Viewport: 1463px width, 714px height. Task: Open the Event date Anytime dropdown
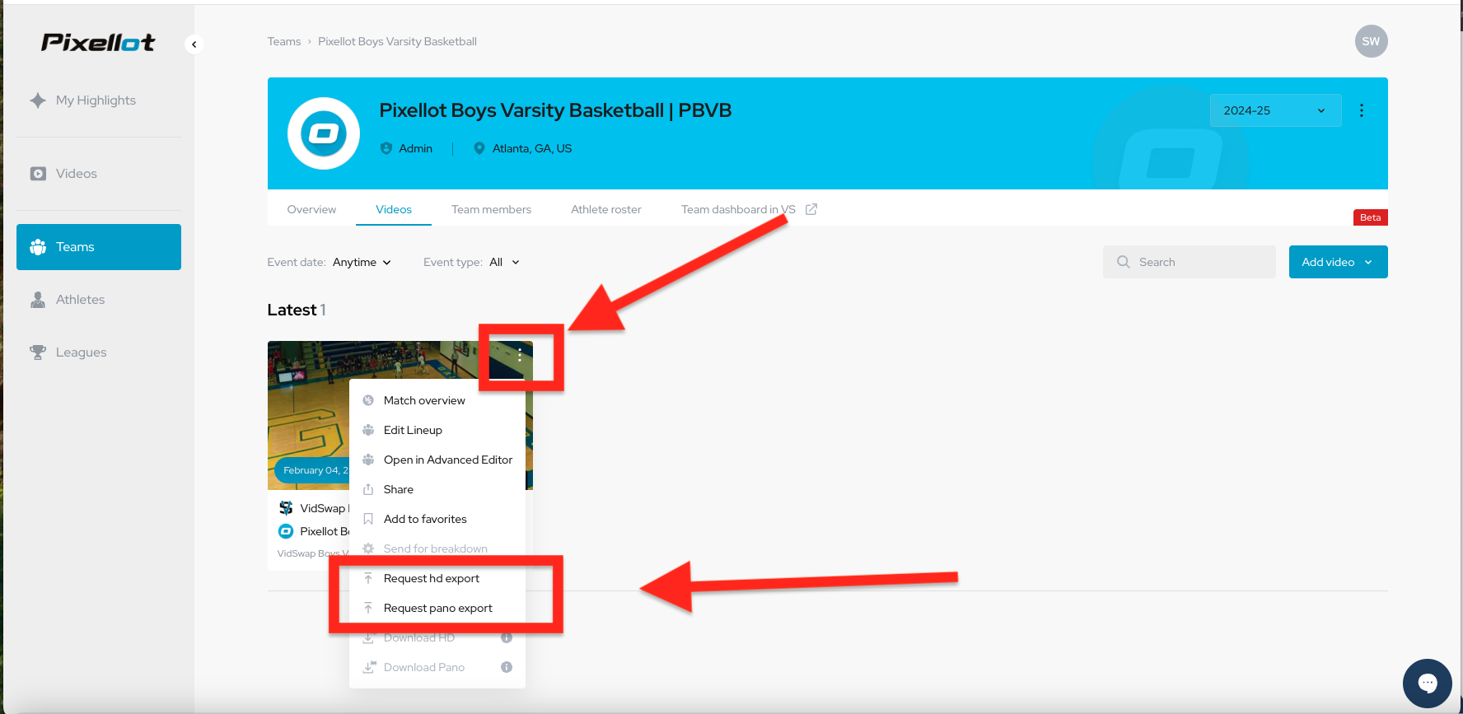[x=362, y=262]
